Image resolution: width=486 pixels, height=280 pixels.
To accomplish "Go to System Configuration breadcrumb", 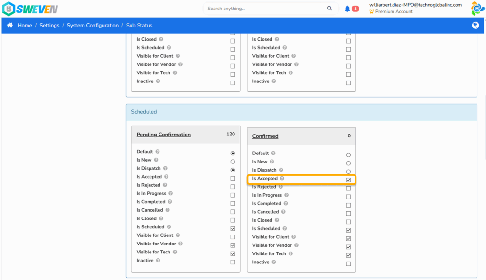I will tap(93, 26).
